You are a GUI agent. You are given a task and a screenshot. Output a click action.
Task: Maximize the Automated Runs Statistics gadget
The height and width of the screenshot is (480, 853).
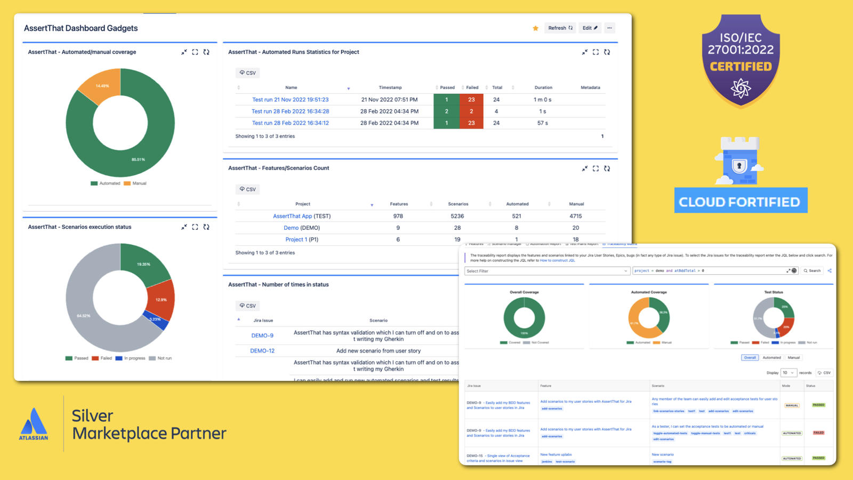(x=596, y=52)
